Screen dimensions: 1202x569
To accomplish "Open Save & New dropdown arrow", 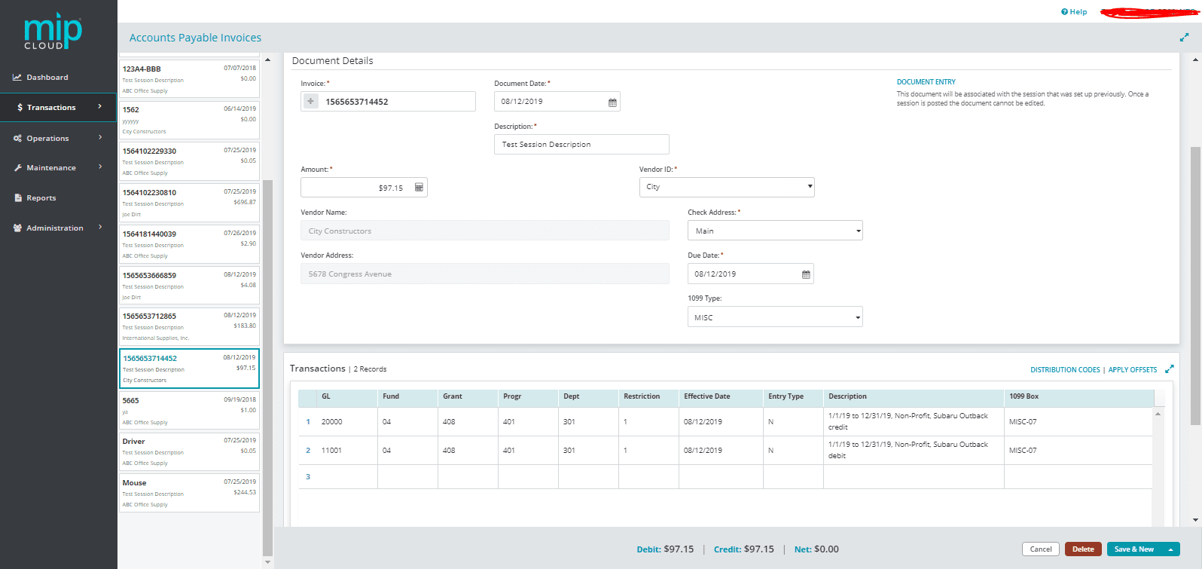I will [1170, 549].
